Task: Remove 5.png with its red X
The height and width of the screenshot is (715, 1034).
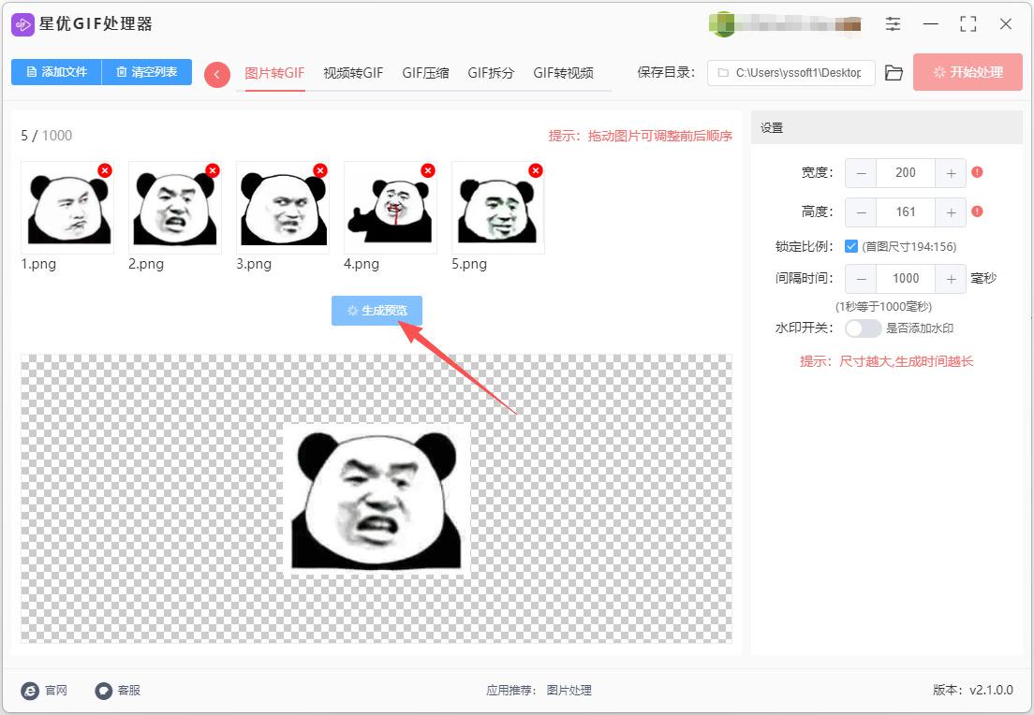Action: click(x=536, y=170)
